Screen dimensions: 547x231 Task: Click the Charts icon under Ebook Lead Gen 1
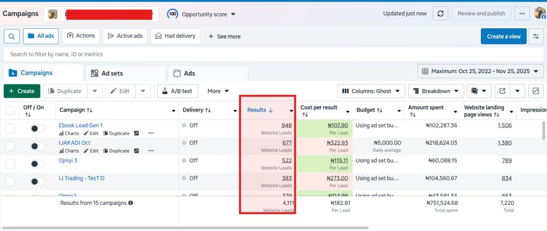68,133
